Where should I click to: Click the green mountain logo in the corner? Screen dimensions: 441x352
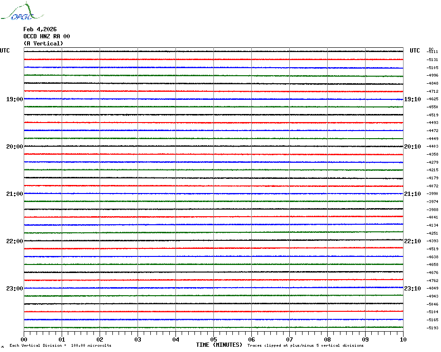(x=19, y=12)
